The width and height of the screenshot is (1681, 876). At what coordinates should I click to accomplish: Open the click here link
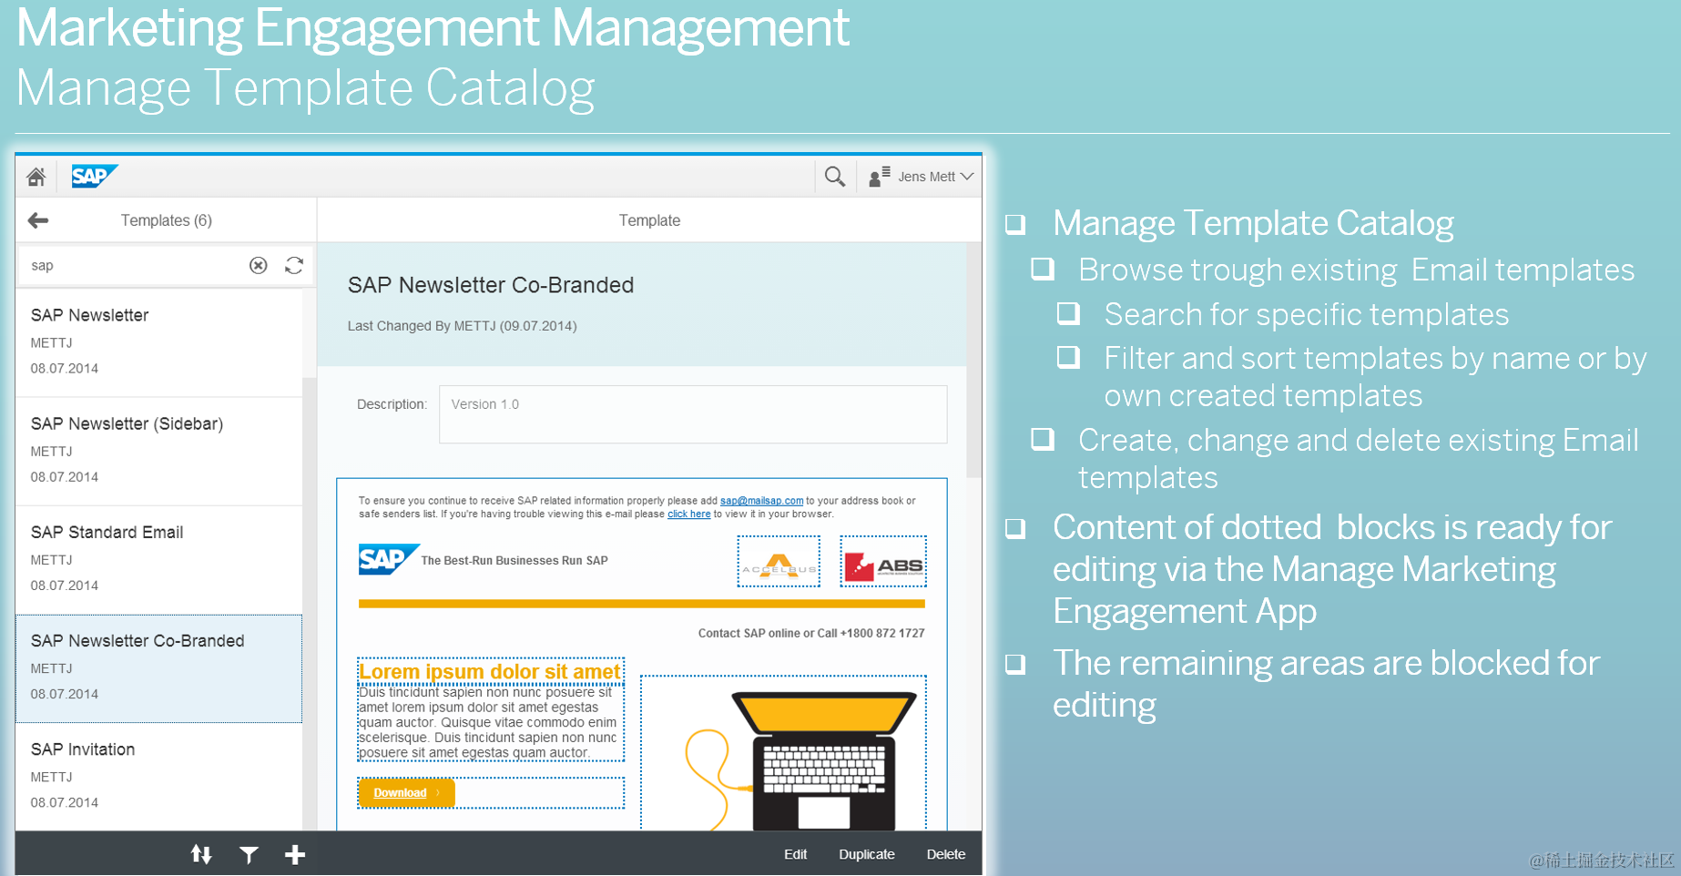pyautogui.click(x=688, y=514)
